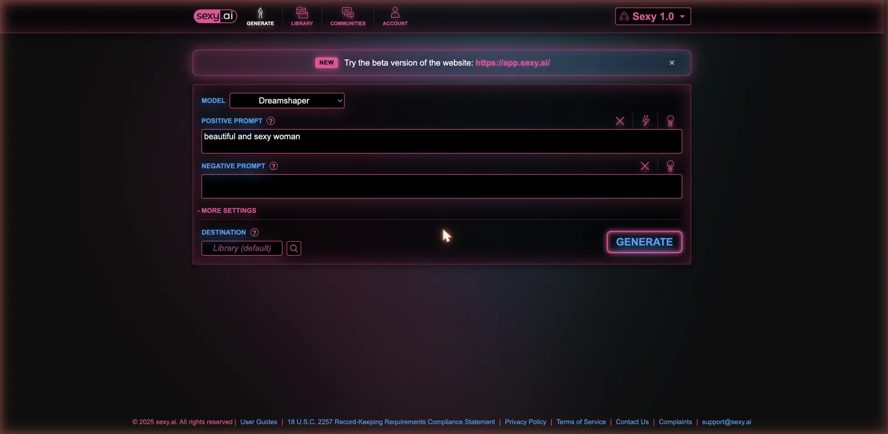Show help for Positive Prompt
Viewport: 888px width, 434px height.
click(x=271, y=121)
